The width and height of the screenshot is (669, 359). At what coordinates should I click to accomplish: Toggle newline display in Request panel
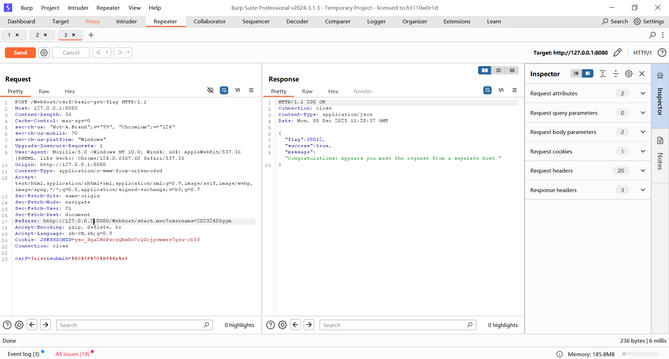pos(238,90)
